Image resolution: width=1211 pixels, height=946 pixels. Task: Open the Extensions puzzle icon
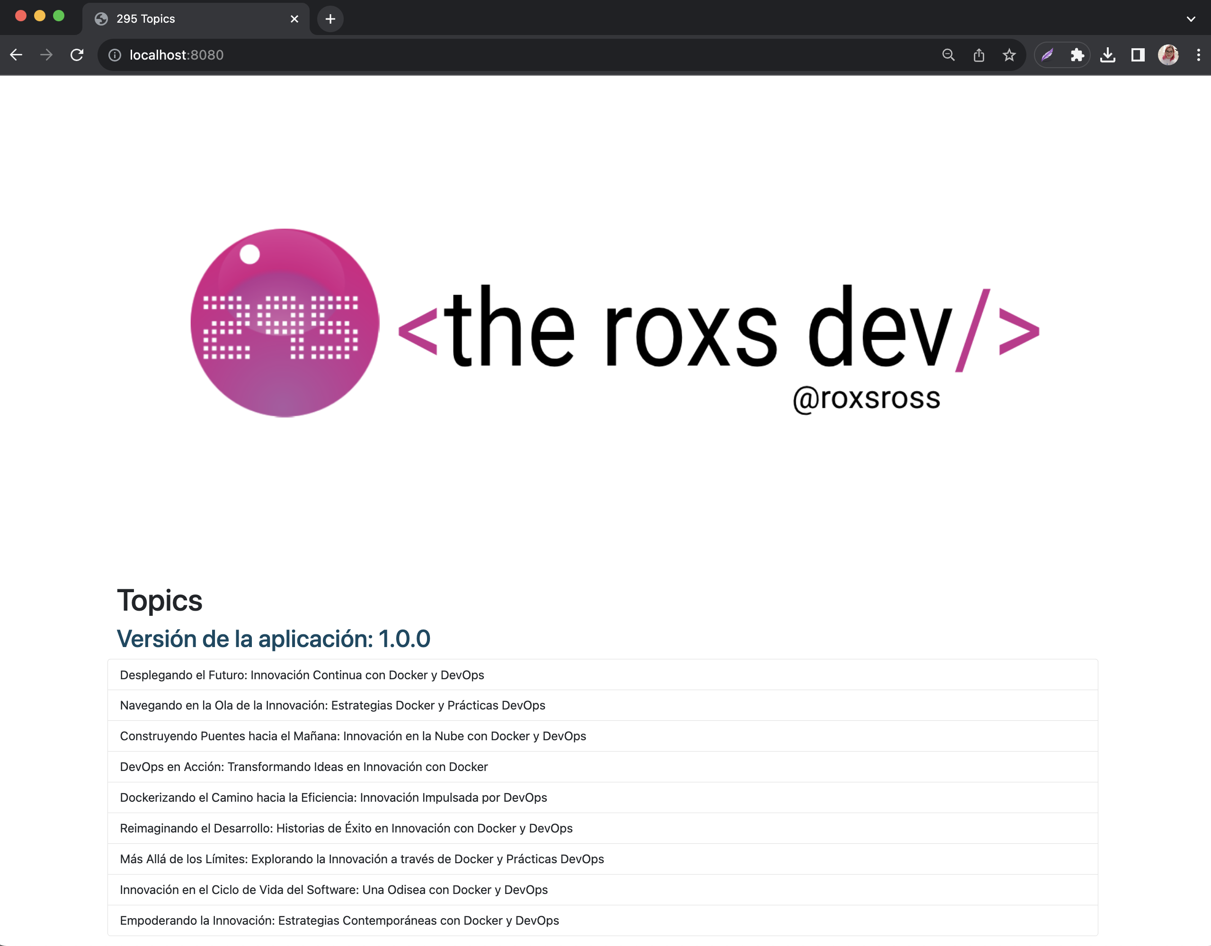(1077, 55)
